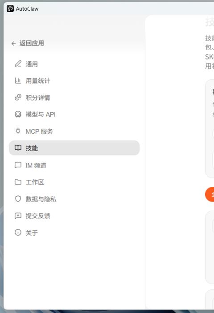This screenshot has width=214, height=313.
Task: Click the orange button on right edge
Action: 210,194
